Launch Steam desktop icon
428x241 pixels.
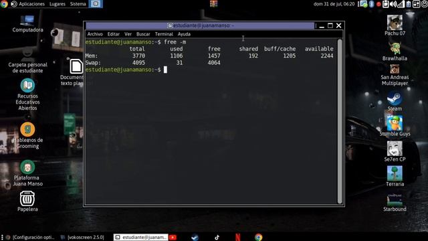[395, 101]
